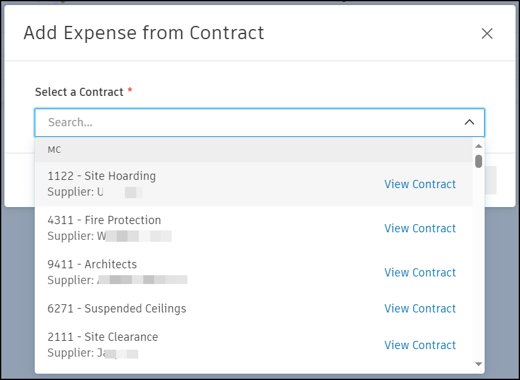The image size is (520, 380).
Task: Click the scrollbar track below the thumb
Action: point(478,265)
